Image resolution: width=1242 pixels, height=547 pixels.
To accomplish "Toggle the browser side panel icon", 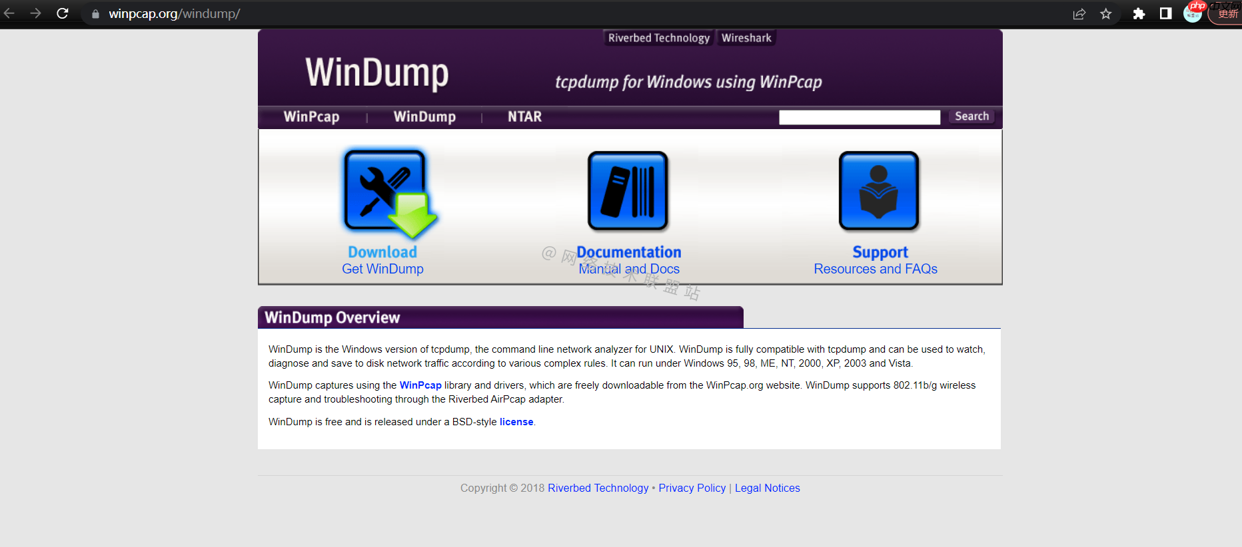I will 1165,13.
